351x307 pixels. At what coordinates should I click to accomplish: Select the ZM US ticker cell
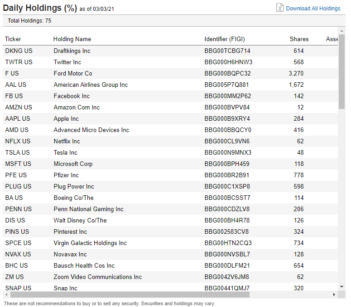coord(14,277)
